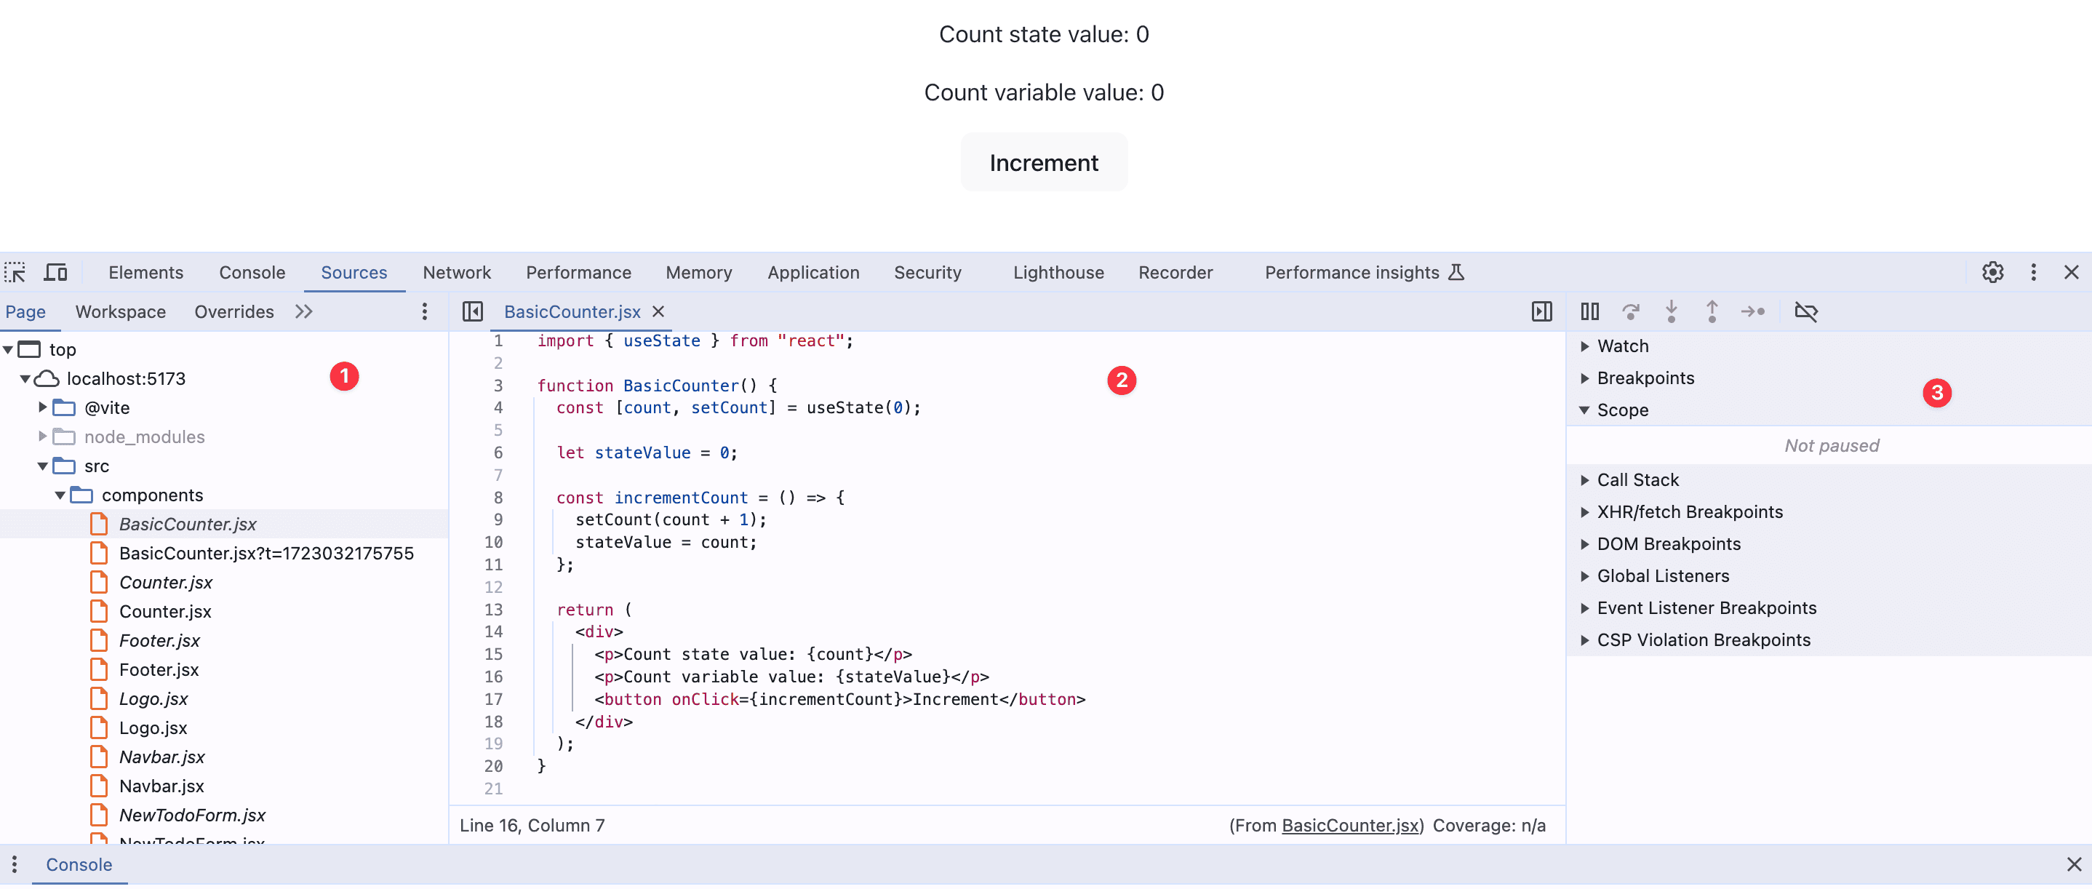Follow the BasicCounter.jsx source link in status bar
Image resolution: width=2092 pixels, height=889 pixels.
(1351, 826)
